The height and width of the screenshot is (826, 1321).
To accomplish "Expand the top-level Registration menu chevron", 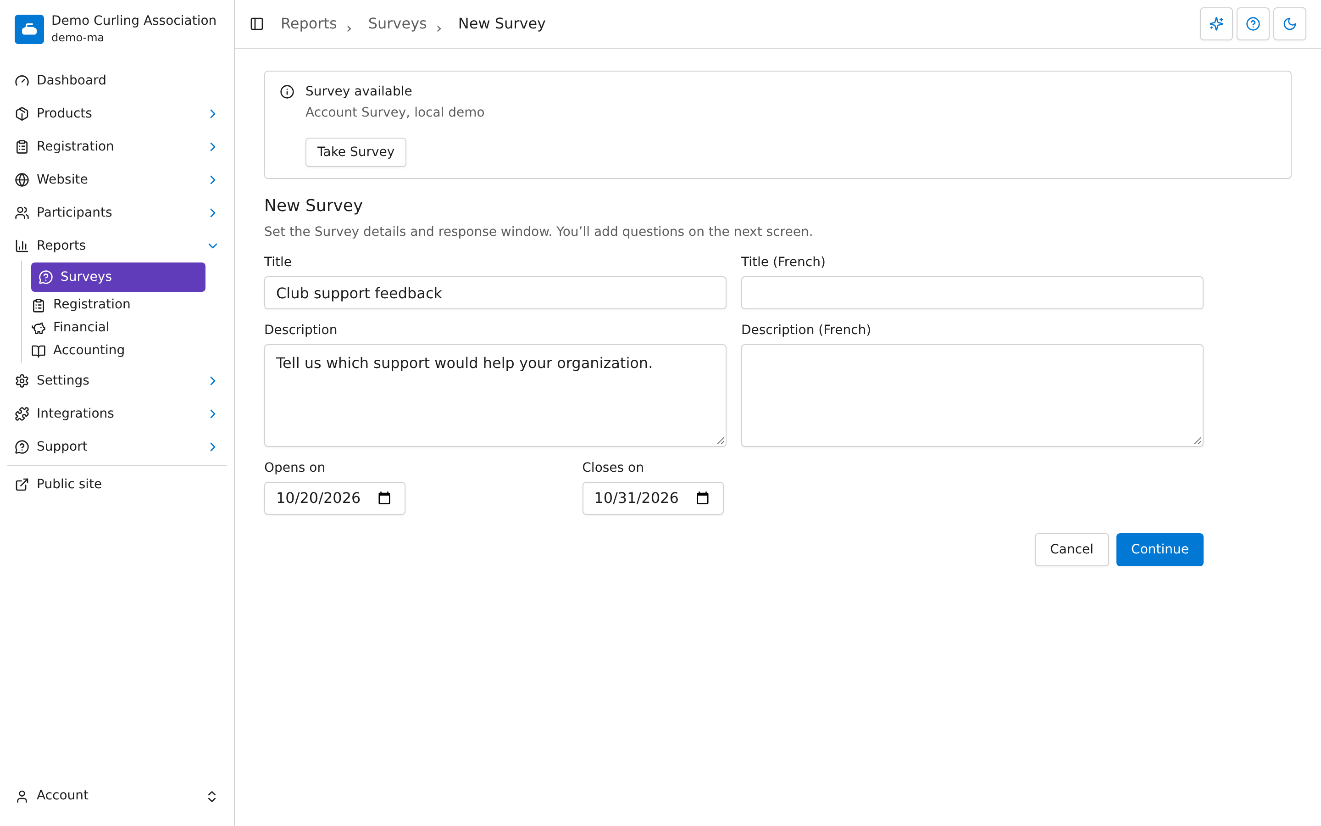I will (213, 147).
